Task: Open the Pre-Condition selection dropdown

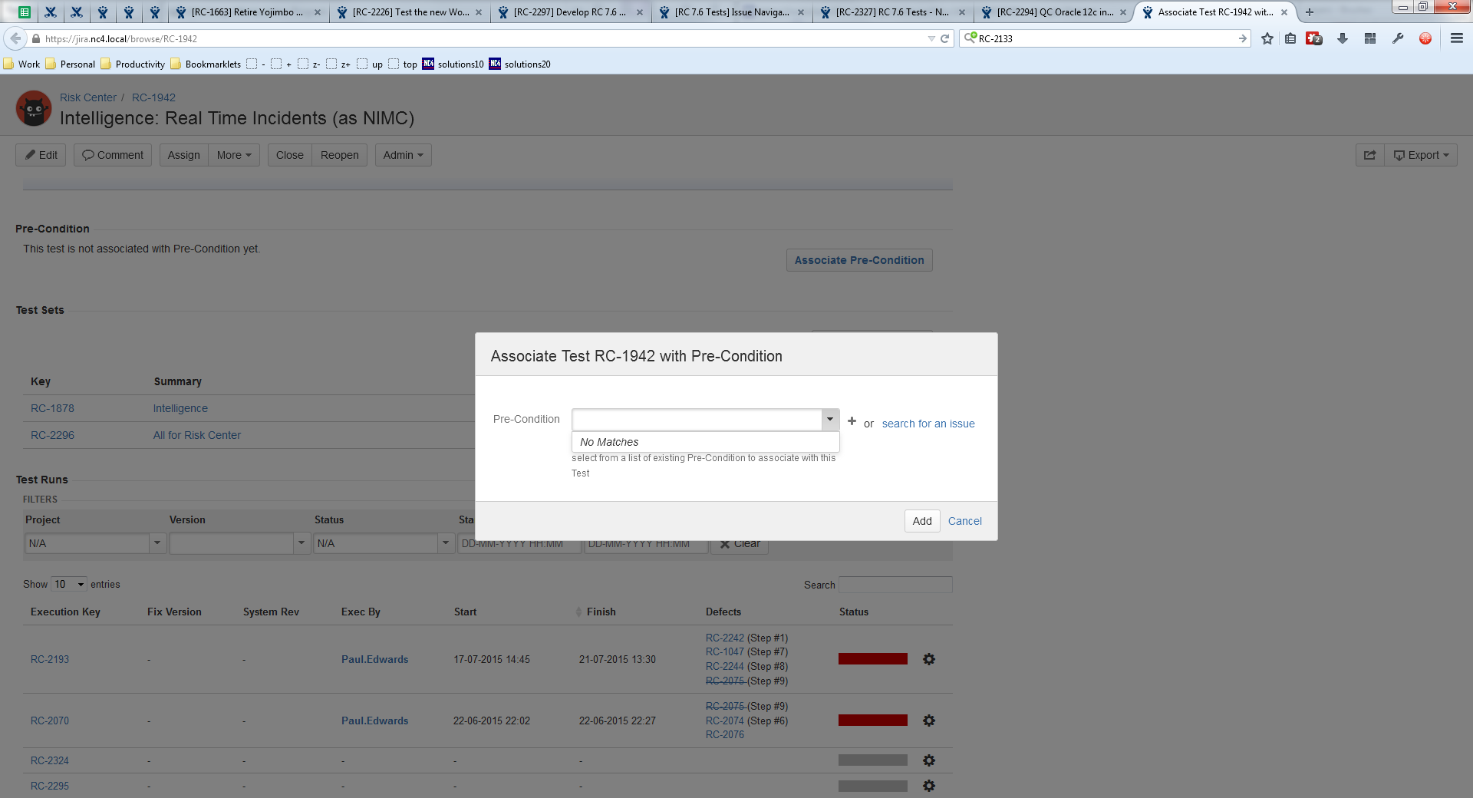Action: tap(829, 420)
